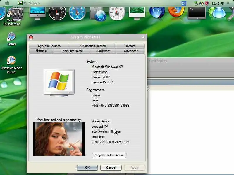
Task: Open the blue network globe dock icon
Action: point(157,12)
